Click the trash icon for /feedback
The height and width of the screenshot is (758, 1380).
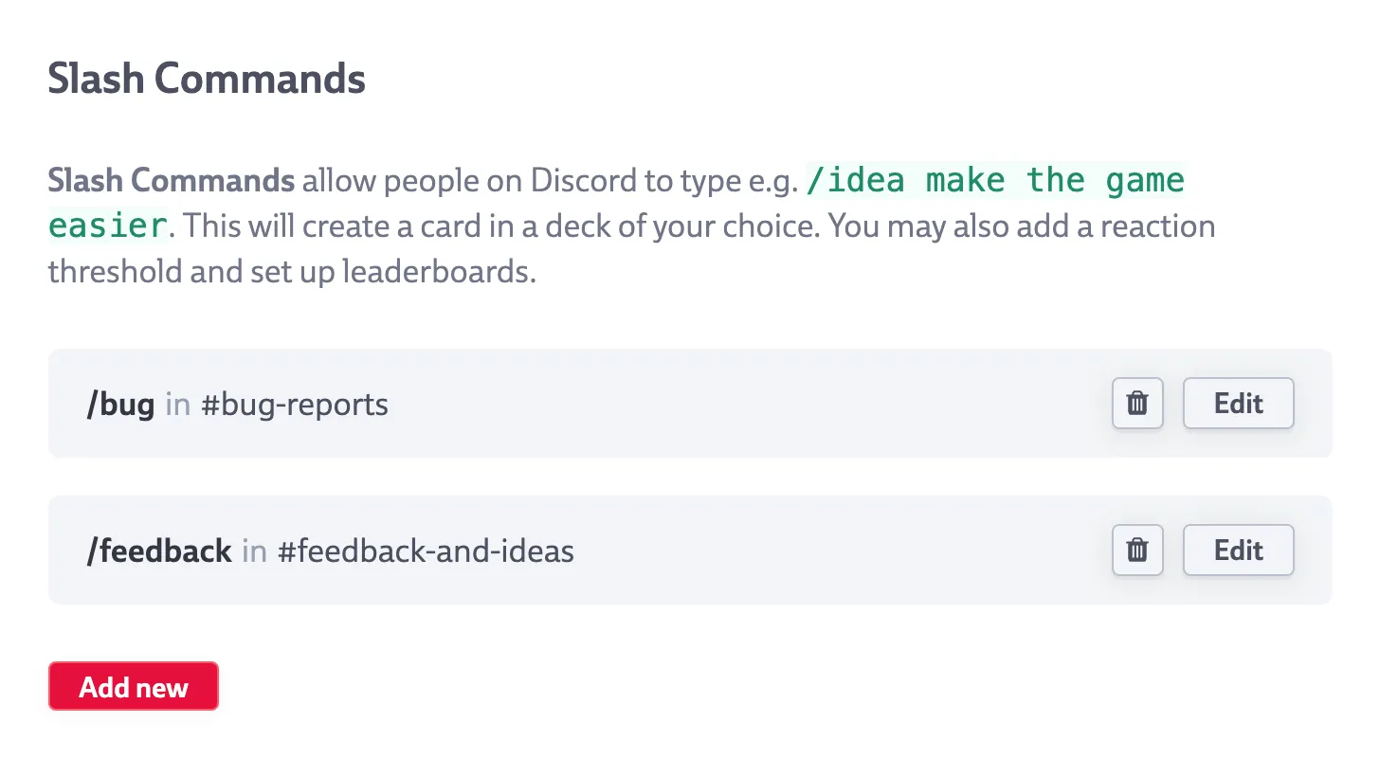pos(1136,550)
